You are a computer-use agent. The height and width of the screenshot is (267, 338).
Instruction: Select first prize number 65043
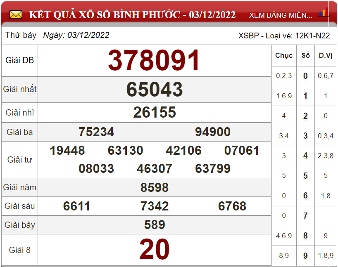[x=155, y=89]
